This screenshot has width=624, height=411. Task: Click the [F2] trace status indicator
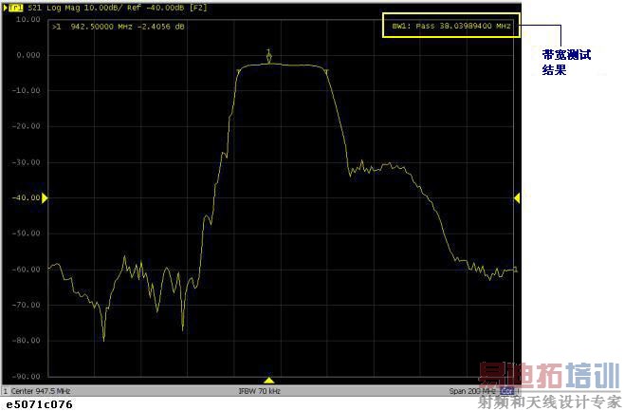(198, 8)
